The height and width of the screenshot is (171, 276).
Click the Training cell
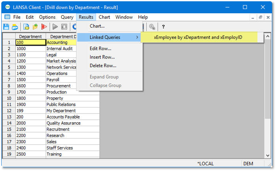click(73, 154)
